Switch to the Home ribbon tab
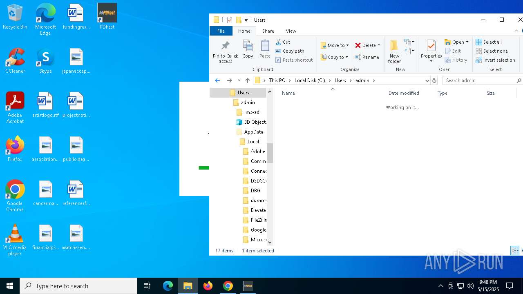 (244, 31)
